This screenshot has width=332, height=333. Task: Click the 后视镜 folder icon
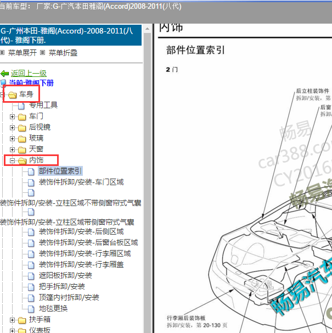(x=22, y=128)
